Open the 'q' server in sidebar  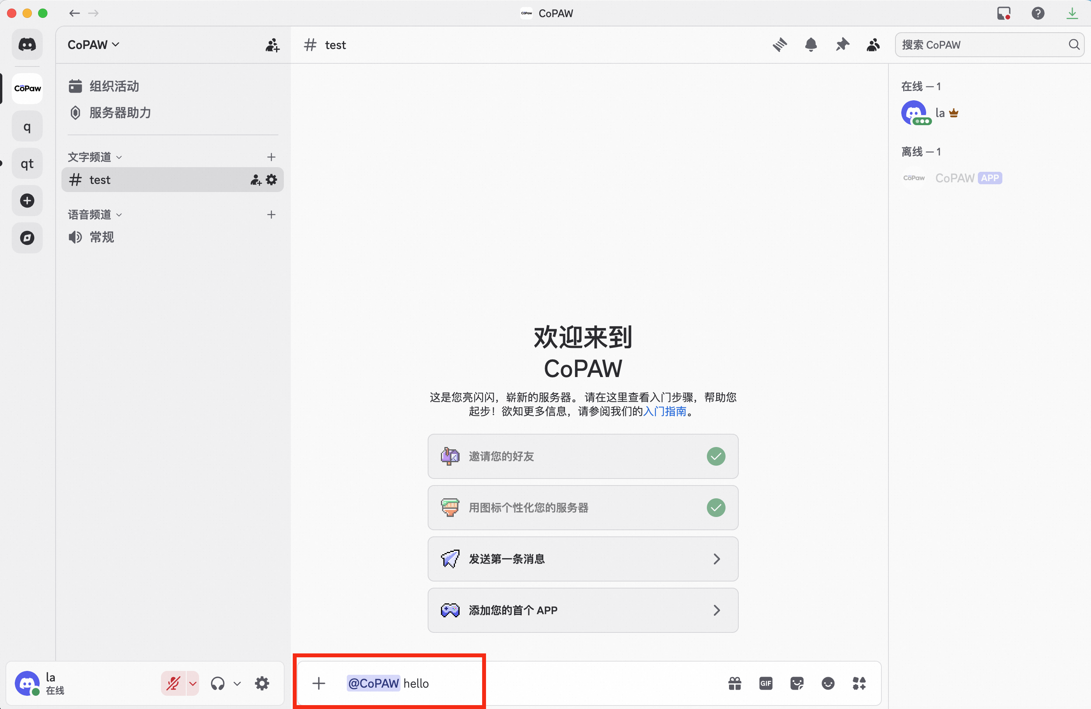[27, 126]
